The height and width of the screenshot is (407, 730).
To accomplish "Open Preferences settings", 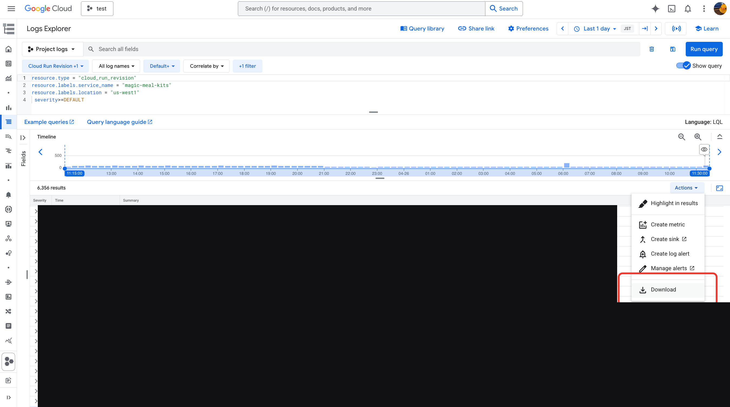I will point(528,29).
